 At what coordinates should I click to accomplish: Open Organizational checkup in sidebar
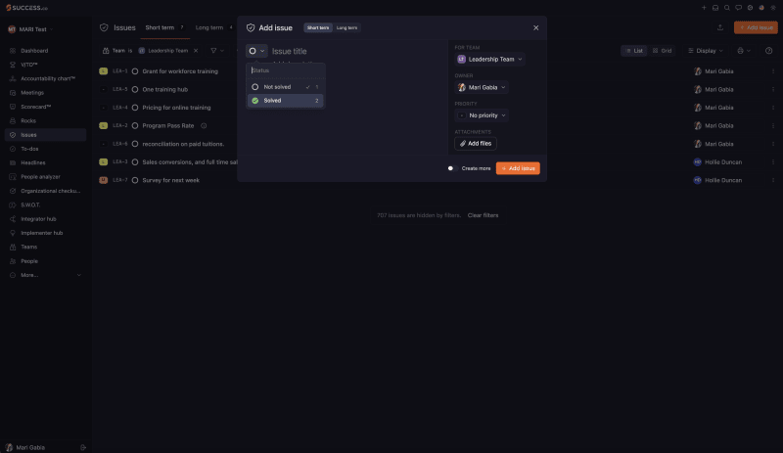coord(50,191)
